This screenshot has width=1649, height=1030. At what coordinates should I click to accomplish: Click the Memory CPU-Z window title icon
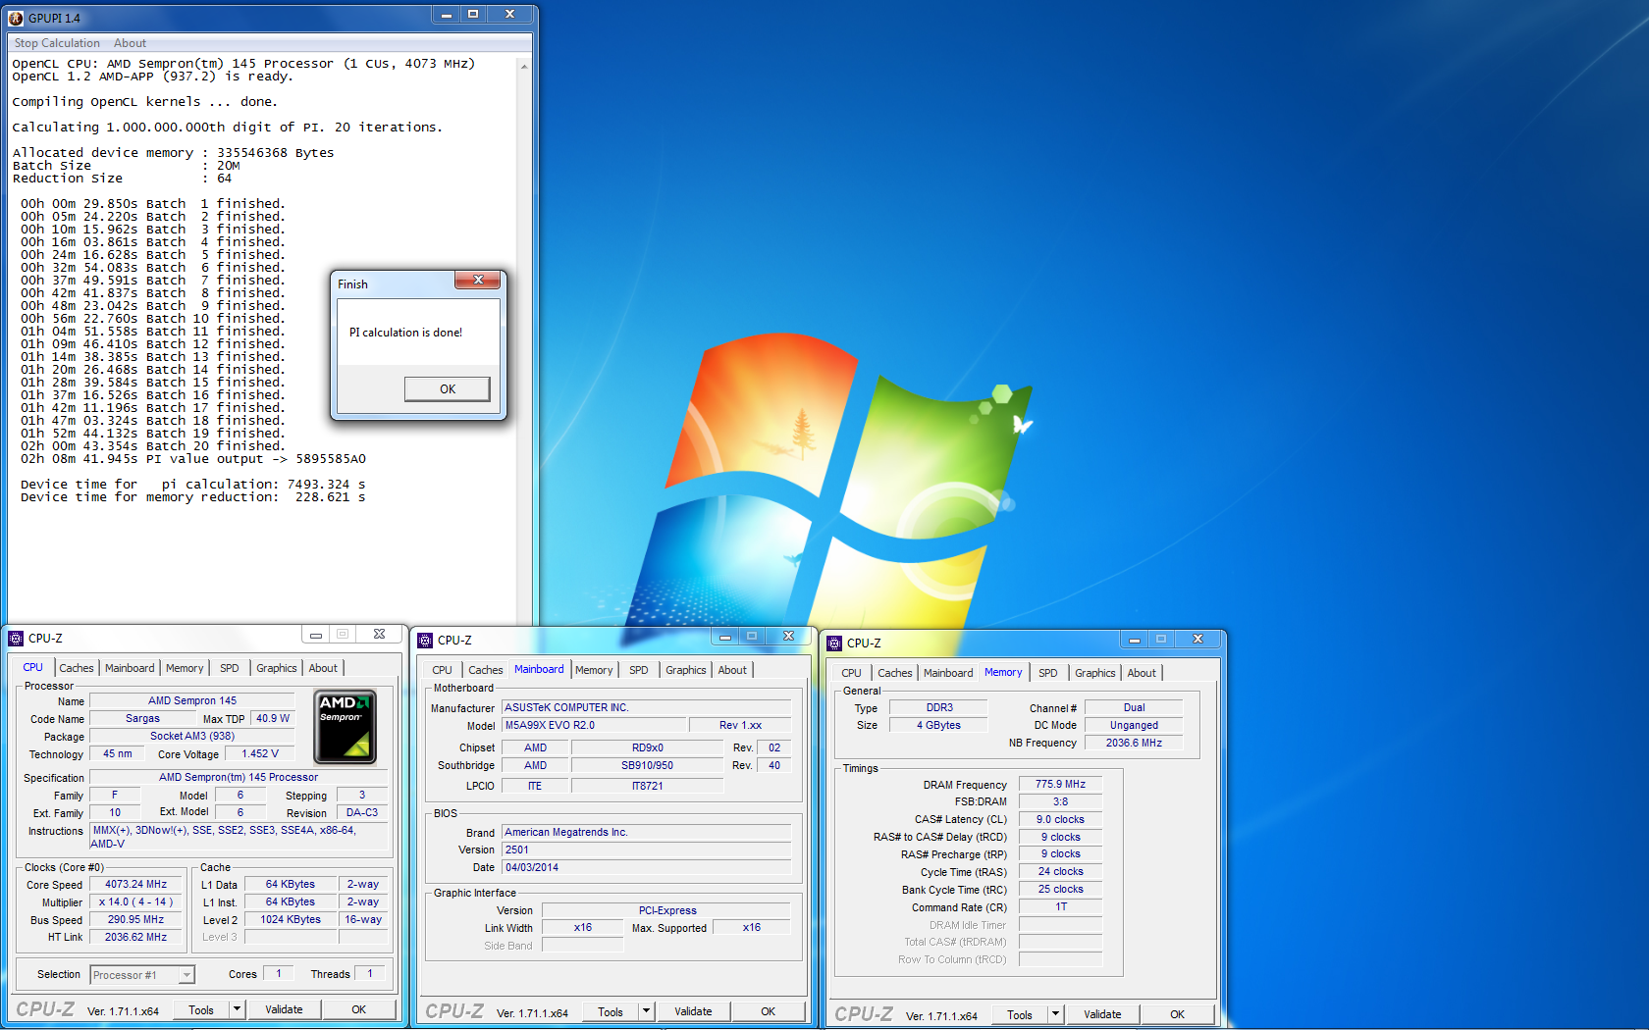tap(834, 644)
